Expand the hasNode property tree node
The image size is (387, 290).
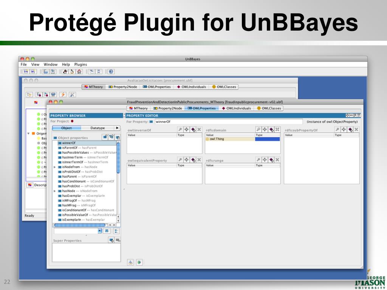click(55, 191)
